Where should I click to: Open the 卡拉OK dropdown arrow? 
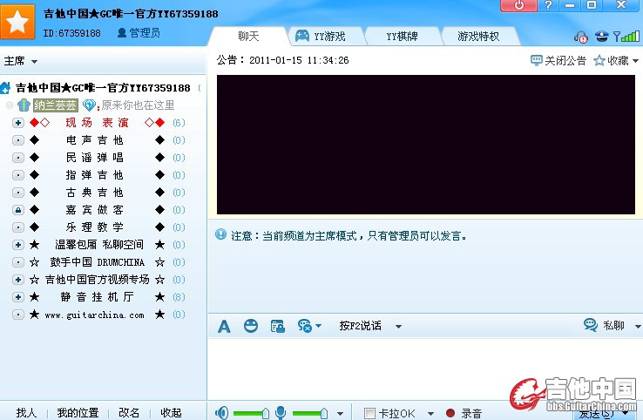(x=430, y=413)
